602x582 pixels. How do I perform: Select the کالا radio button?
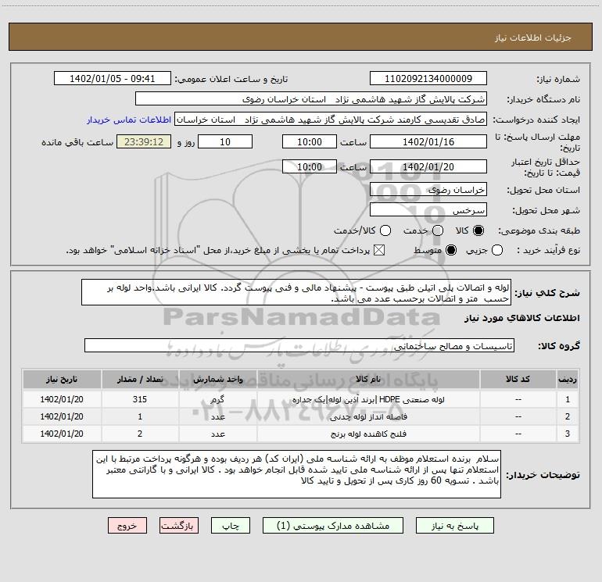point(478,230)
